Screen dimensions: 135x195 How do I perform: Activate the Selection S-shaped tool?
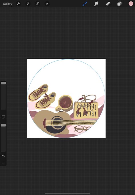tap(37, 4)
